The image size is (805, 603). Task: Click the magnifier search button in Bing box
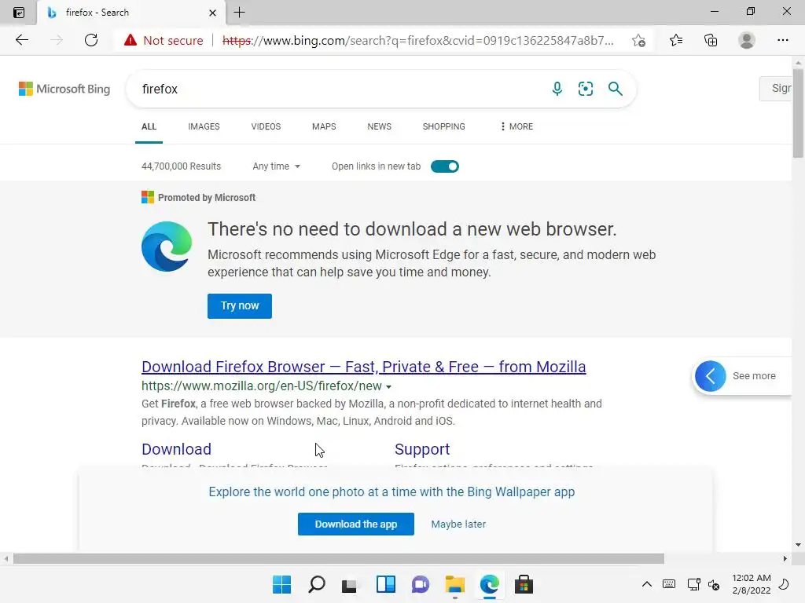click(x=615, y=89)
